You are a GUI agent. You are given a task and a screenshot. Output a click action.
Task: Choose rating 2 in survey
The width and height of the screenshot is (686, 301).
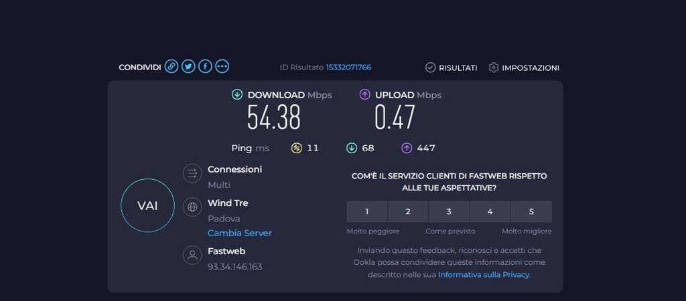[408, 211]
